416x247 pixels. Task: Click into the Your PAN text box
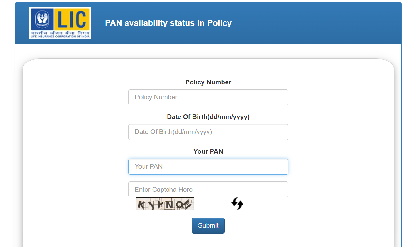click(x=208, y=166)
